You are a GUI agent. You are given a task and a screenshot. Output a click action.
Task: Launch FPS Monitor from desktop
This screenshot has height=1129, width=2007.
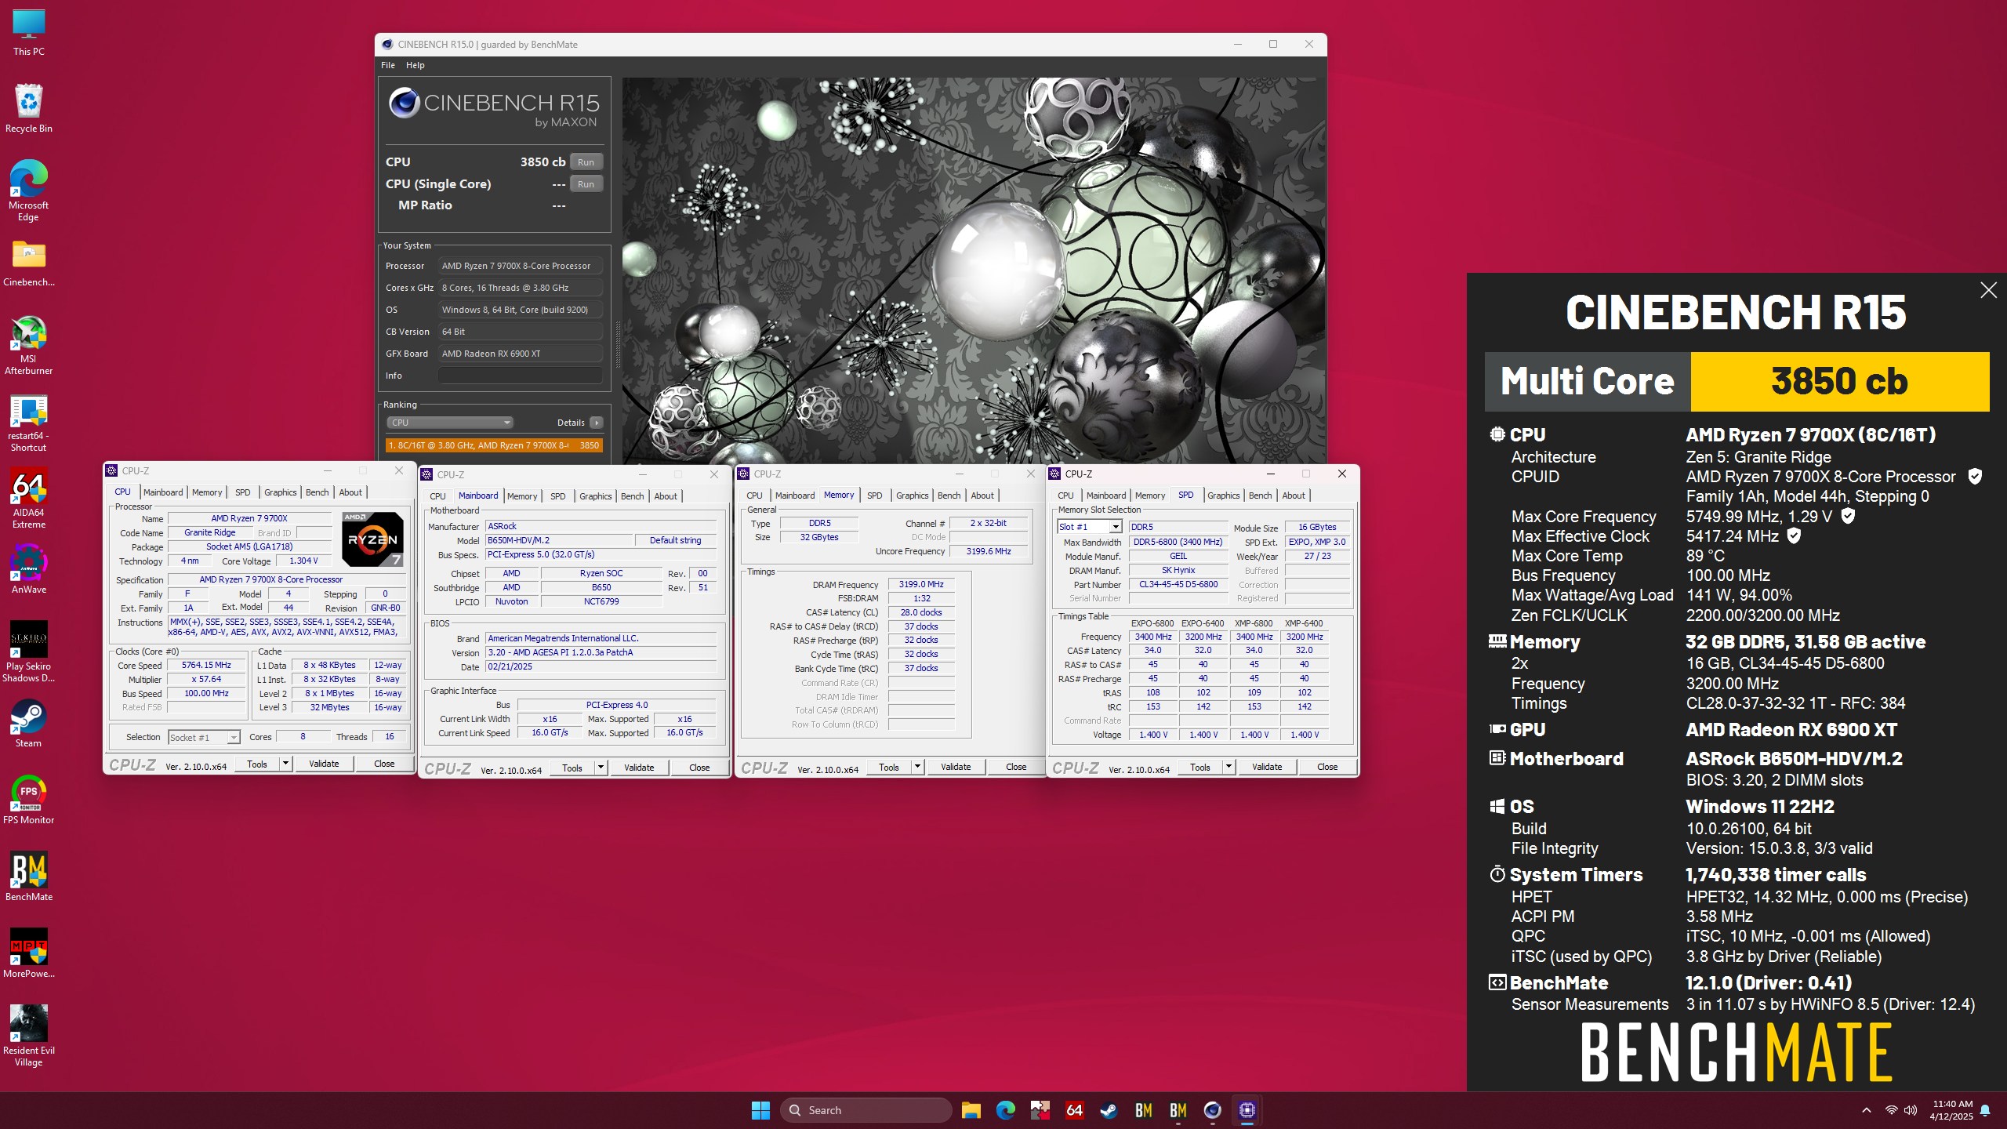(28, 800)
